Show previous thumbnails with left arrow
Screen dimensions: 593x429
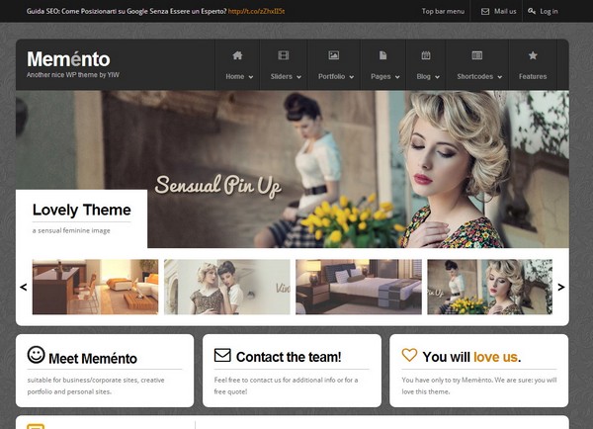coord(24,287)
